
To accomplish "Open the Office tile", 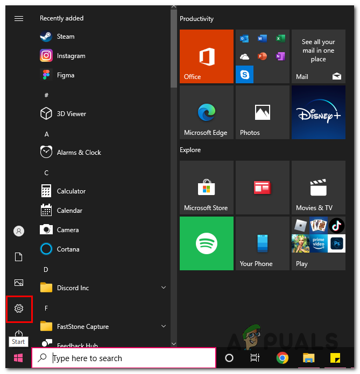I will coord(207,56).
